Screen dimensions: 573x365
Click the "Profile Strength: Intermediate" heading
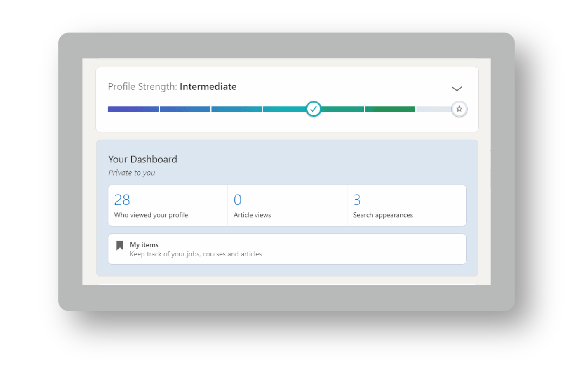(x=172, y=87)
